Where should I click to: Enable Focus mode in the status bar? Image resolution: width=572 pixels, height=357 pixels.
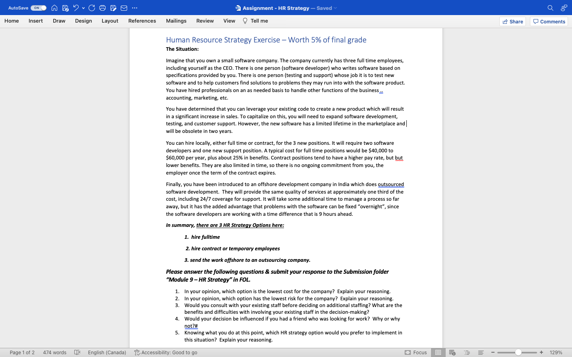pos(417,352)
